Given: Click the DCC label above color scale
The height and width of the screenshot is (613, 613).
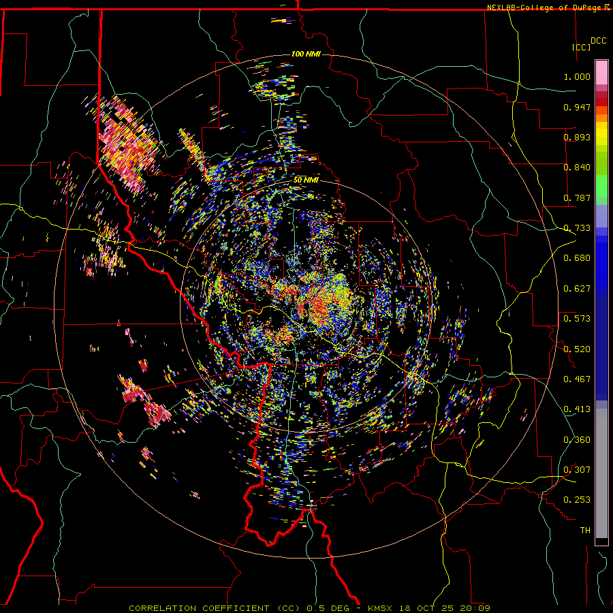Looking at the screenshot, I should pyautogui.click(x=598, y=41).
